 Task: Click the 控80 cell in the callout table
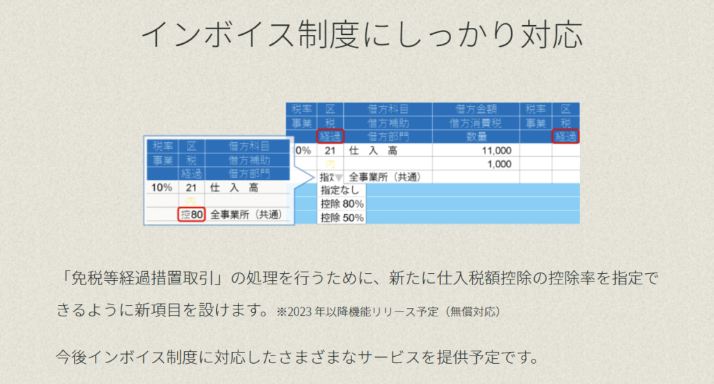pos(191,214)
